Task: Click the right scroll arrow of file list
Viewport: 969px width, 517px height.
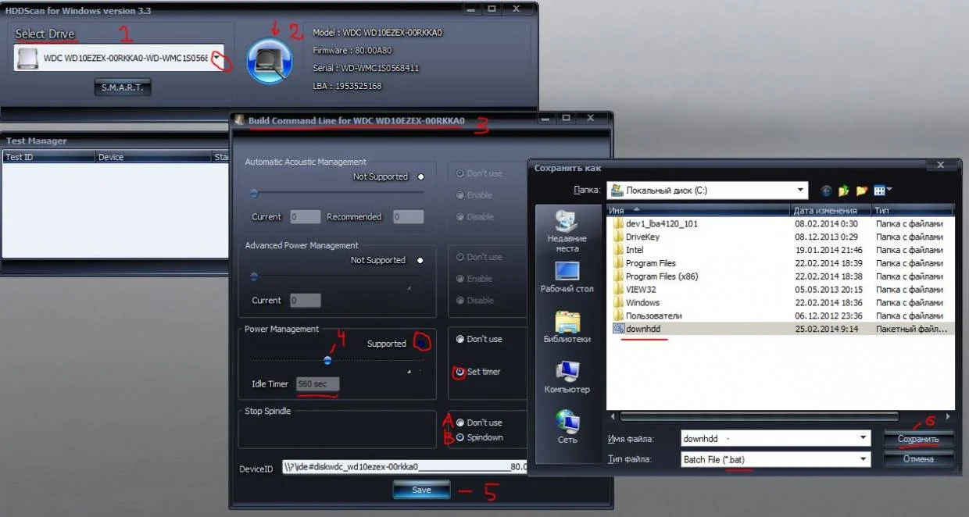Action: pyautogui.click(x=949, y=417)
